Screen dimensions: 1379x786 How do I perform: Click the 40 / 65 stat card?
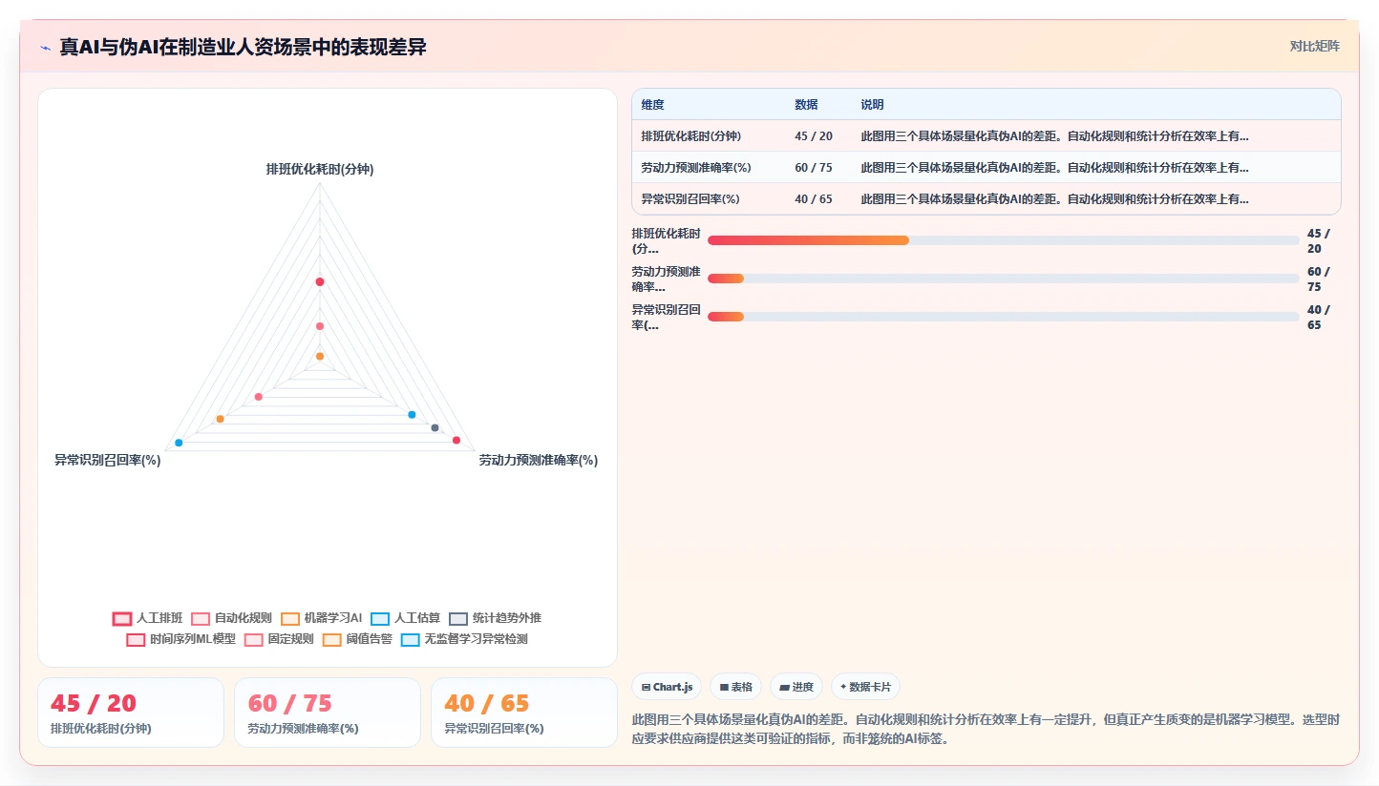[524, 713]
